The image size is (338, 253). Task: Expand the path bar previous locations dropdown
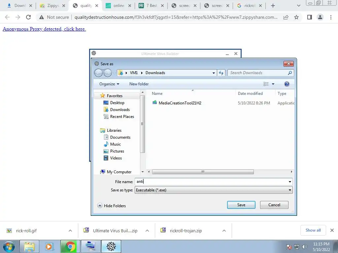point(214,73)
